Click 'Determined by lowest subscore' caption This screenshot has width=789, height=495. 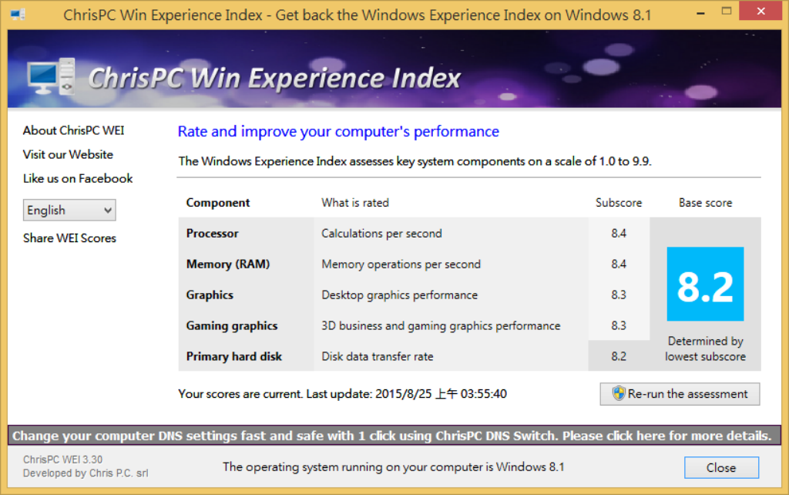pos(706,349)
